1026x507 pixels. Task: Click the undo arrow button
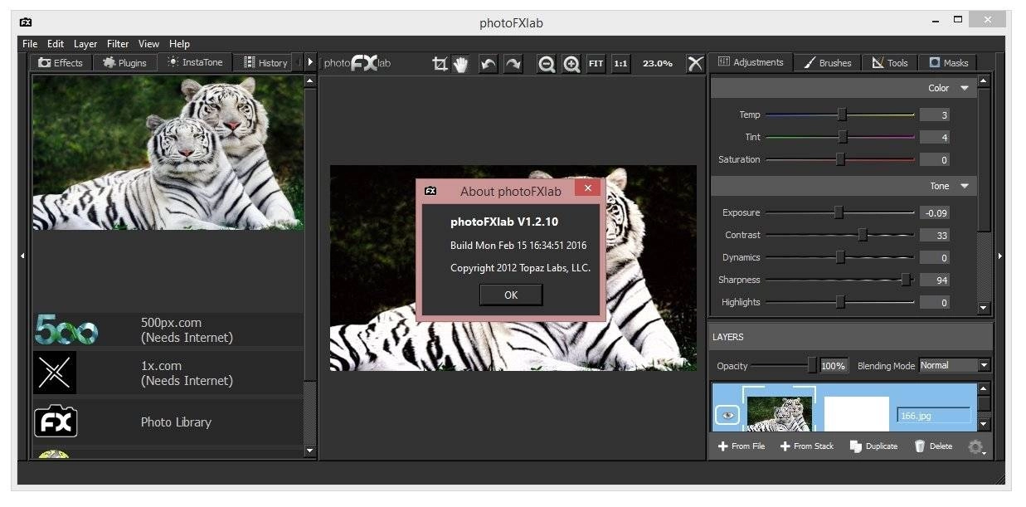489,64
